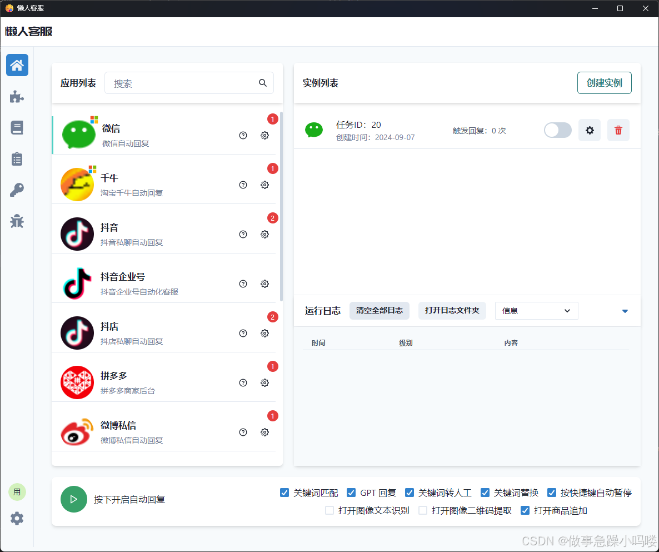Minimize the 懒人客服 window
The width and height of the screenshot is (659, 552).
tap(595, 8)
